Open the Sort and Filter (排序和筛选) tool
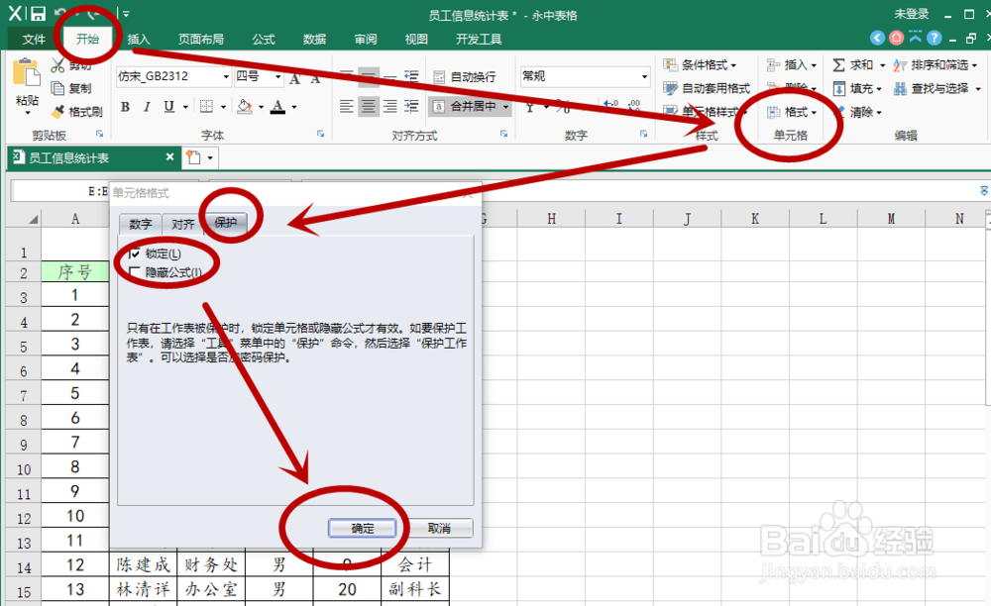Image resolution: width=991 pixels, height=606 pixels. pos(937,64)
